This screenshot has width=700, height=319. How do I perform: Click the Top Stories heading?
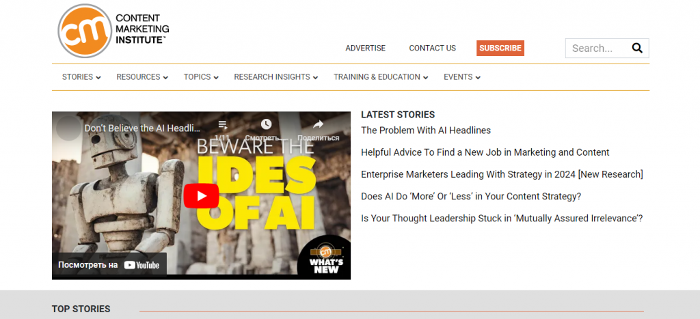tap(81, 309)
